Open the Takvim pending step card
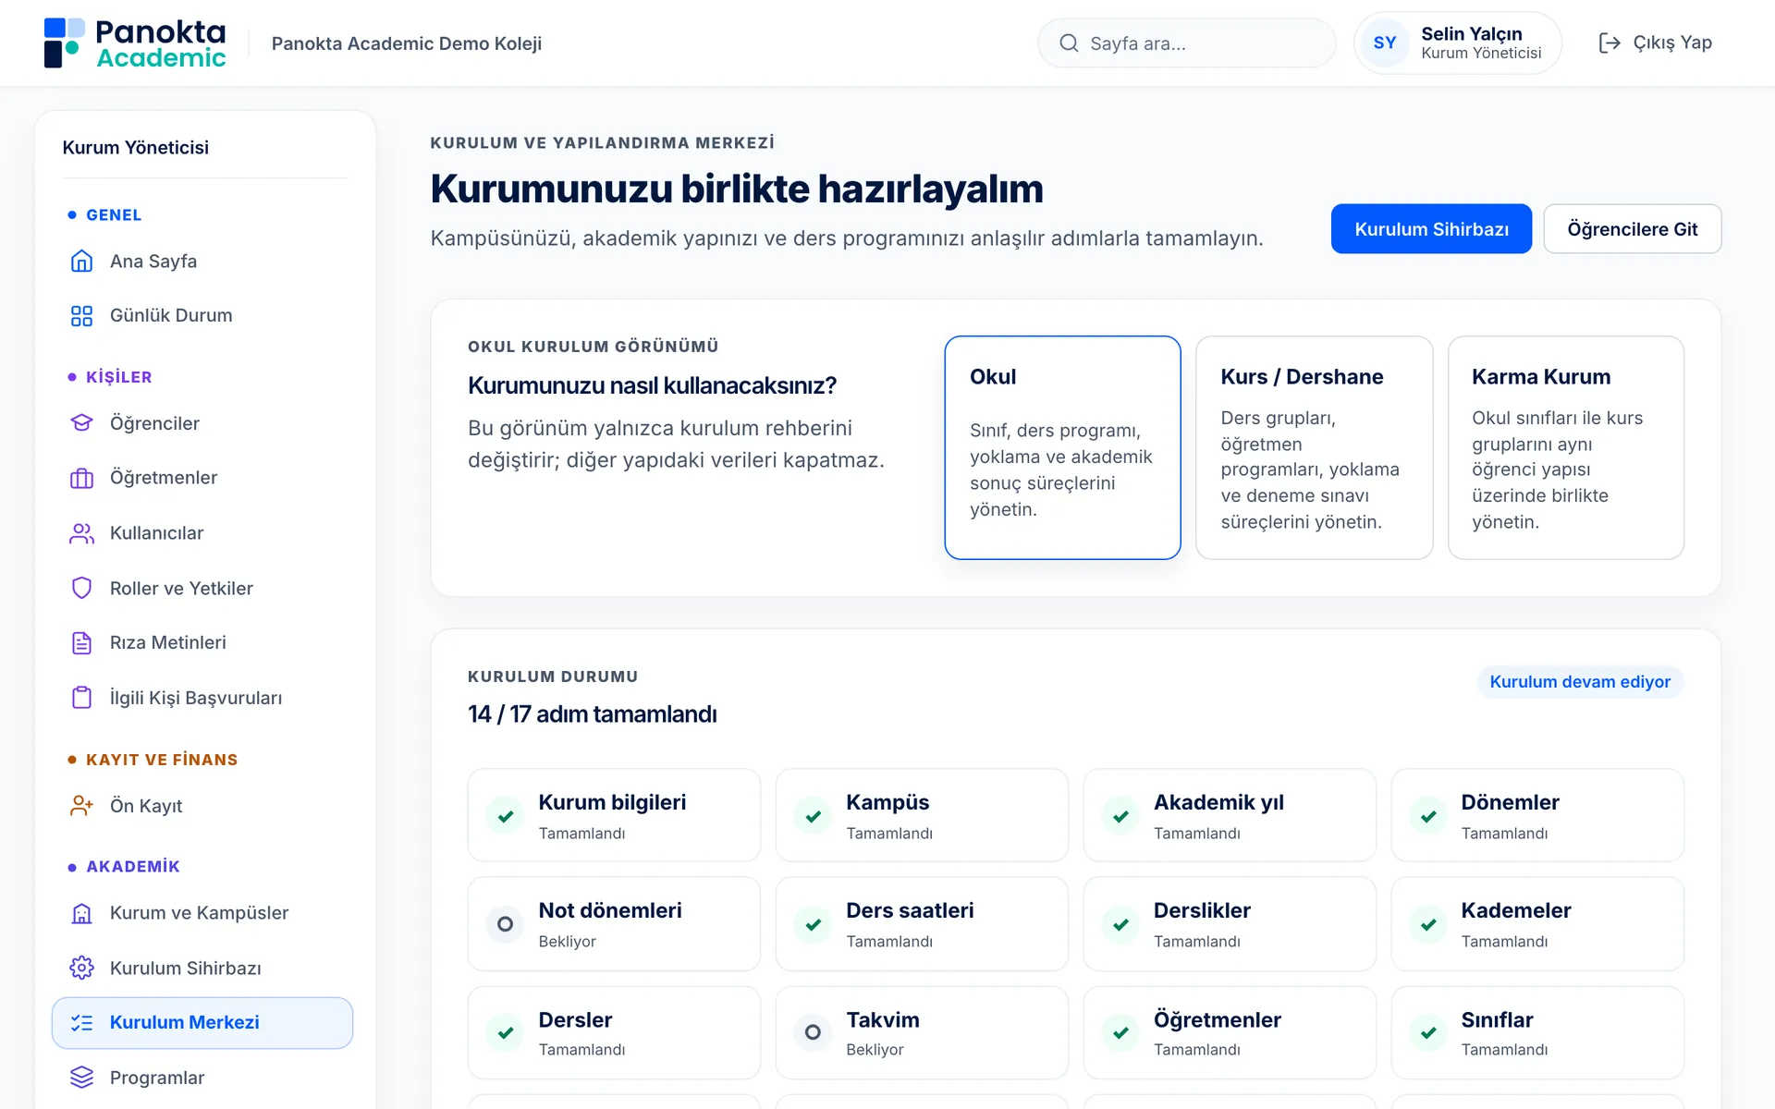Image resolution: width=1775 pixels, height=1109 pixels. tap(922, 1032)
